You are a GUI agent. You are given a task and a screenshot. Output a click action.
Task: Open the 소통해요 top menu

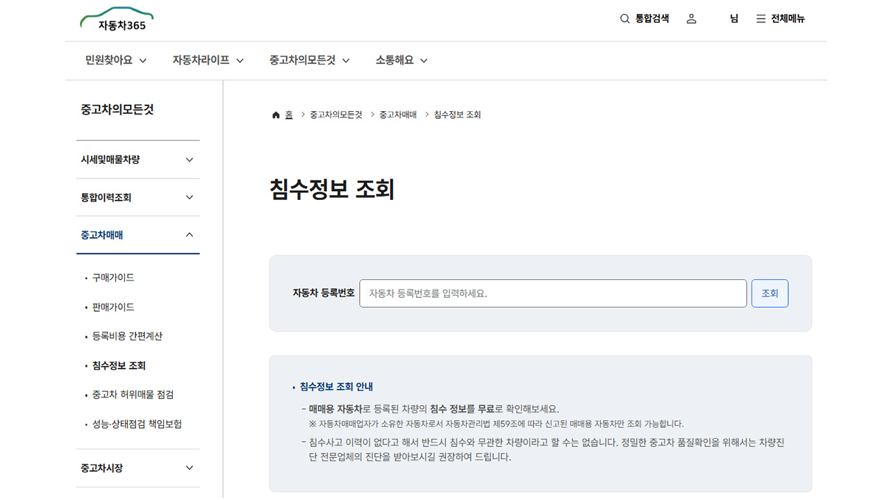[401, 60]
